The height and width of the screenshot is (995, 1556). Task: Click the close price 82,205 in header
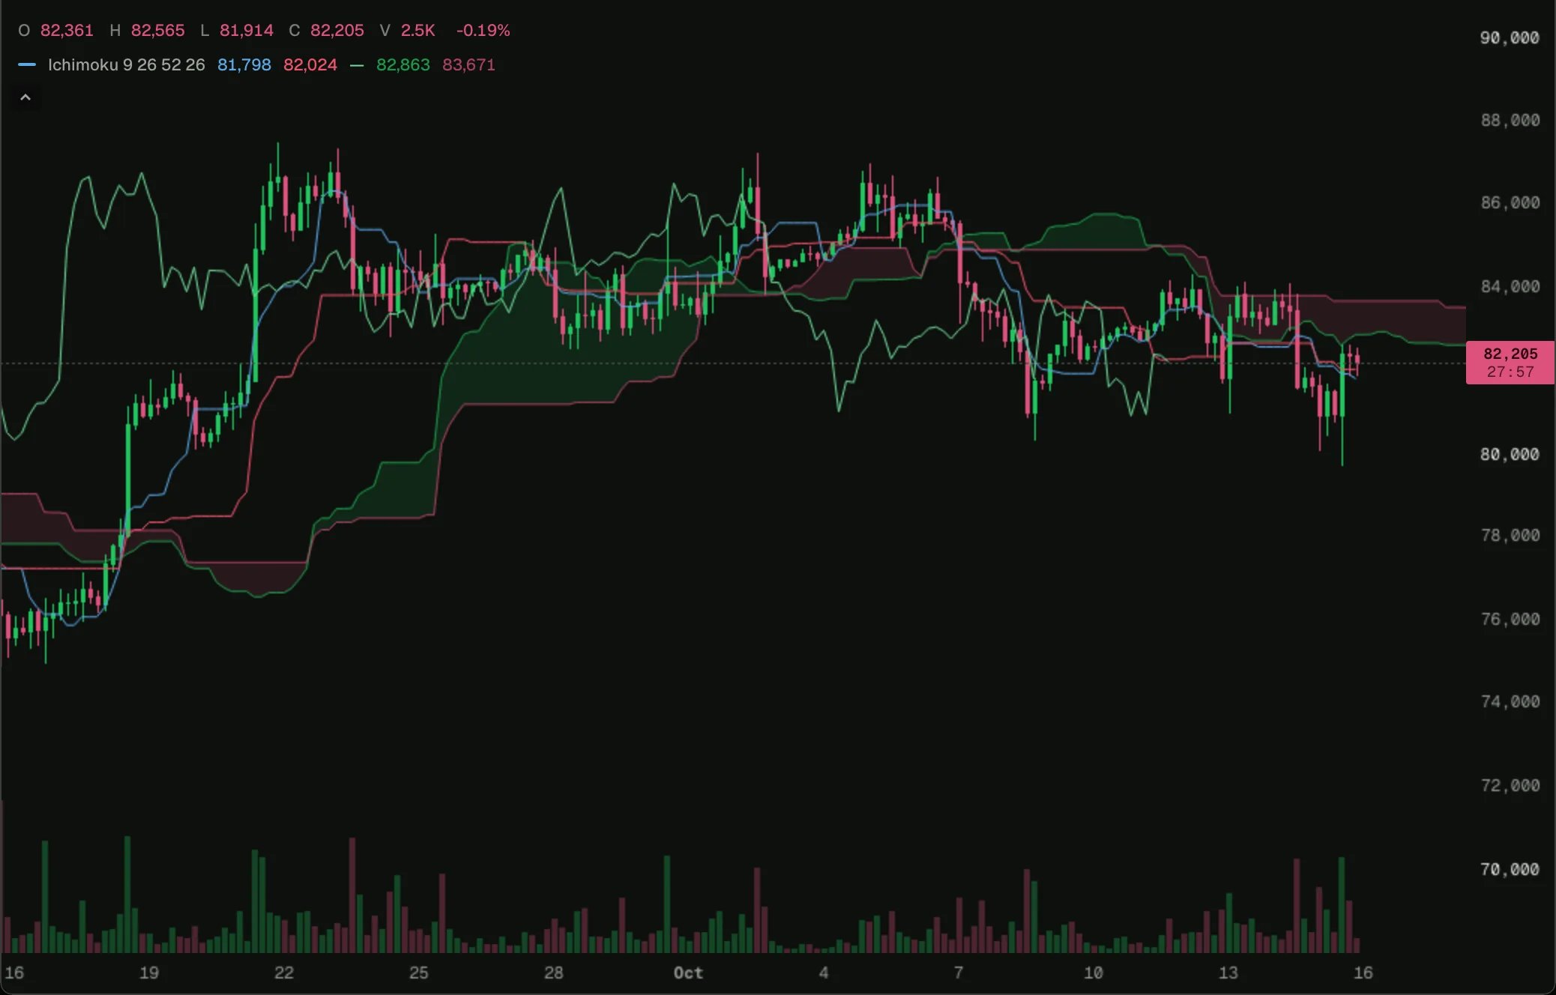coord(337,31)
